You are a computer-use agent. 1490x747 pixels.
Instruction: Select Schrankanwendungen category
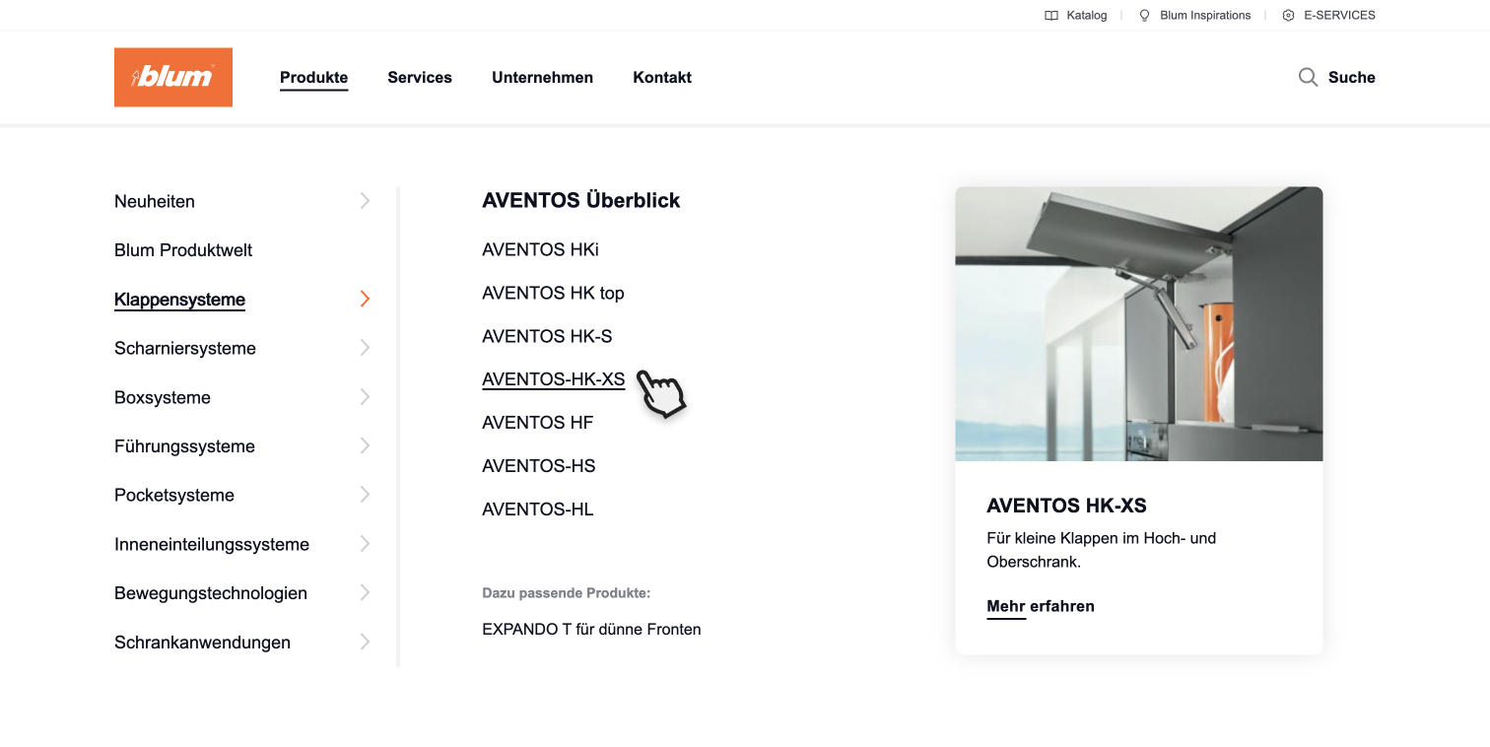[202, 643]
